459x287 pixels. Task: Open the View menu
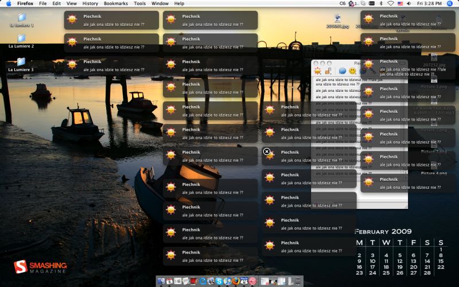[71, 3]
